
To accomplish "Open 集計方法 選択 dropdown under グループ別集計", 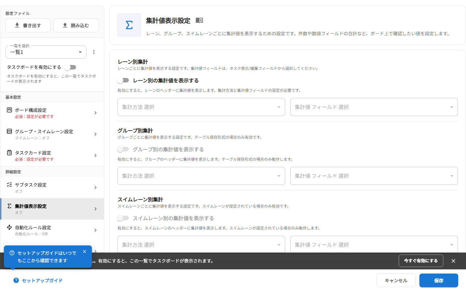I will point(201,176).
